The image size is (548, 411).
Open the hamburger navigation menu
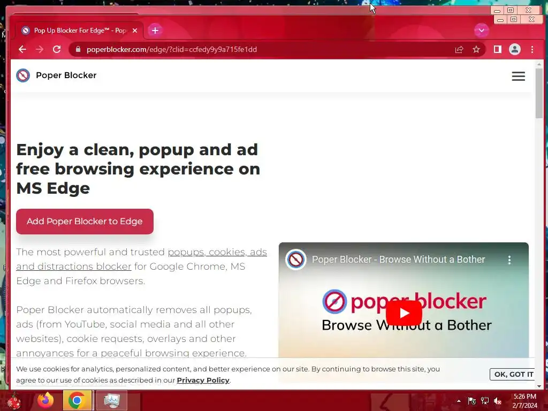[518, 76]
